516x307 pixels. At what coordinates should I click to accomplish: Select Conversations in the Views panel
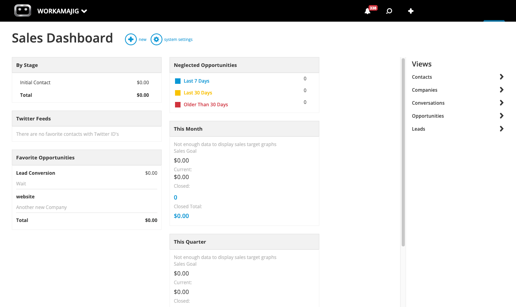[428, 103]
